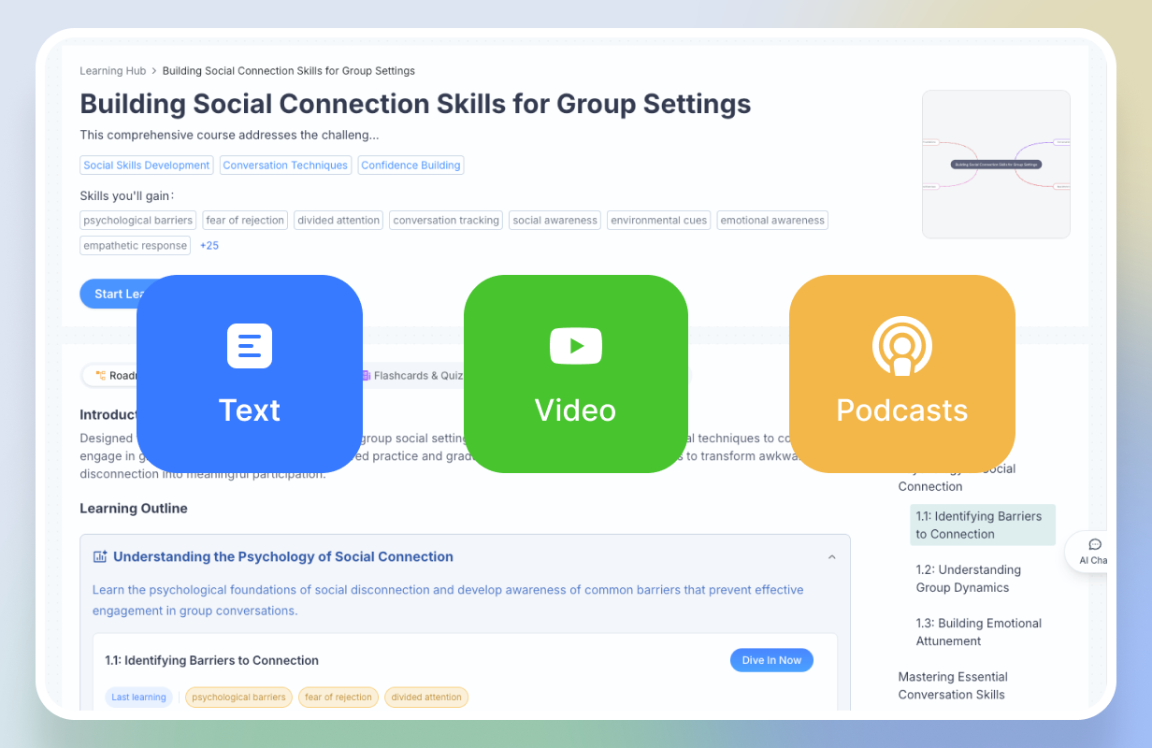
Task: Click the Podcasts broadcast icon on orange tile
Action: pos(901,346)
